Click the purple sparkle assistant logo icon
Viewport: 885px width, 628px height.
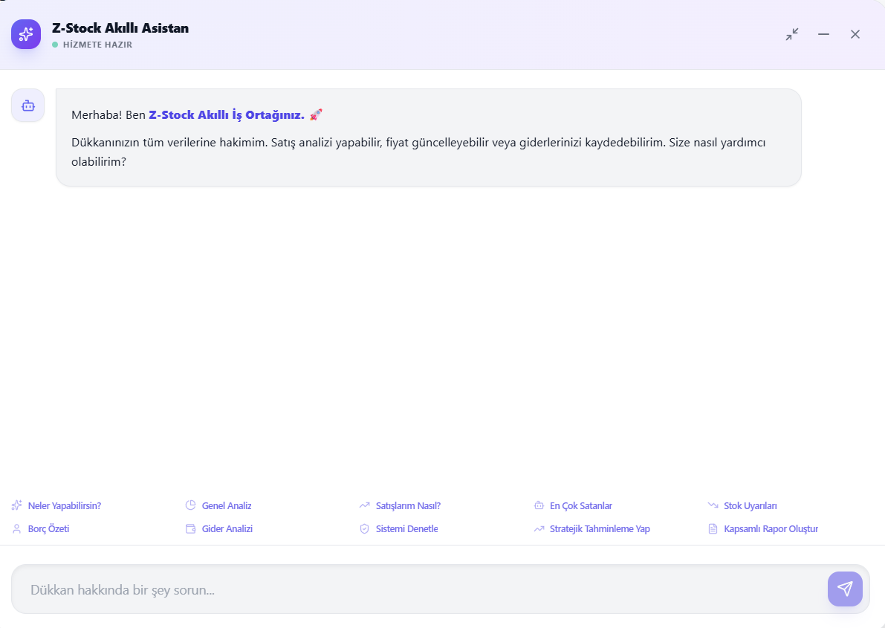pyautogui.click(x=26, y=34)
